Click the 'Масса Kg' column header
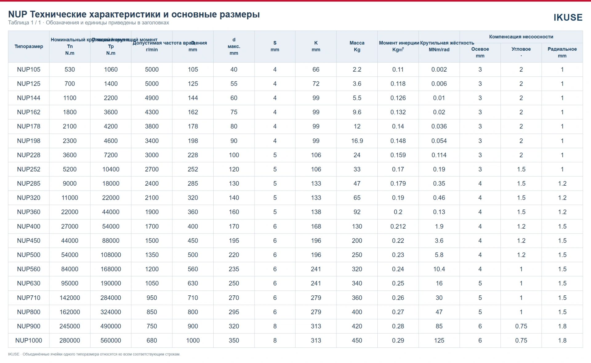The width and height of the screenshot is (591, 363). pyautogui.click(x=357, y=46)
